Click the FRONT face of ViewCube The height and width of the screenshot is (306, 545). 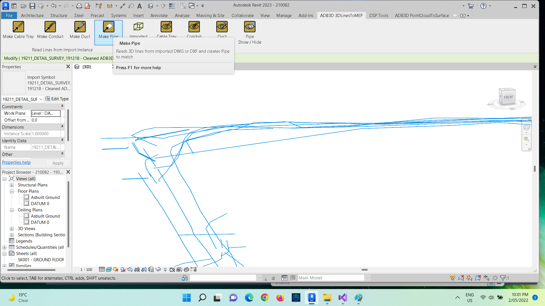click(x=508, y=97)
